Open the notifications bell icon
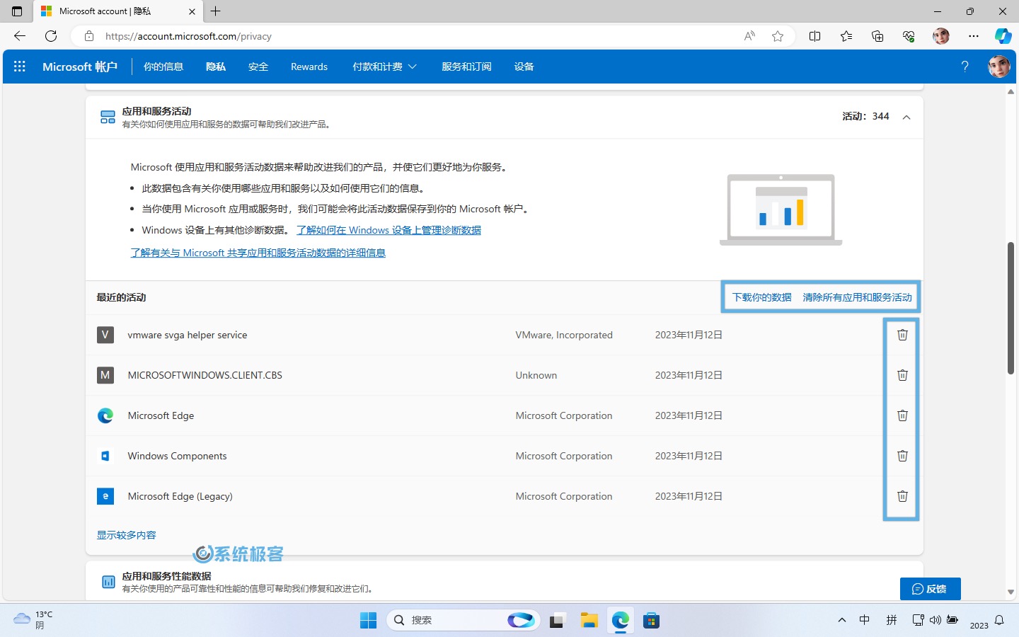The width and height of the screenshot is (1019, 637). (999, 621)
